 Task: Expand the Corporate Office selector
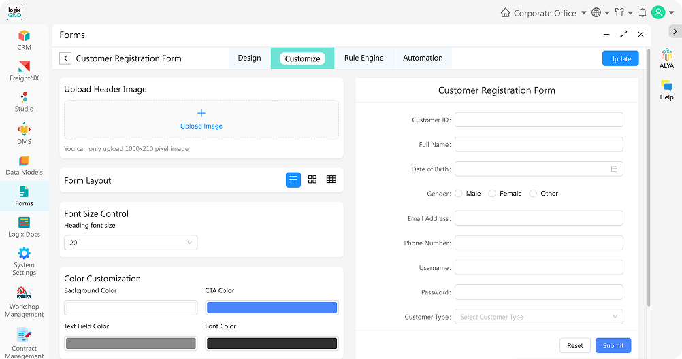click(543, 13)
